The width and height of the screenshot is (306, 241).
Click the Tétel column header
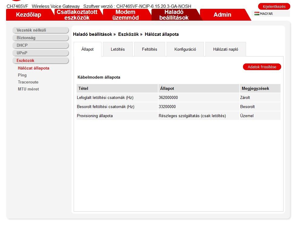point(117,88)
